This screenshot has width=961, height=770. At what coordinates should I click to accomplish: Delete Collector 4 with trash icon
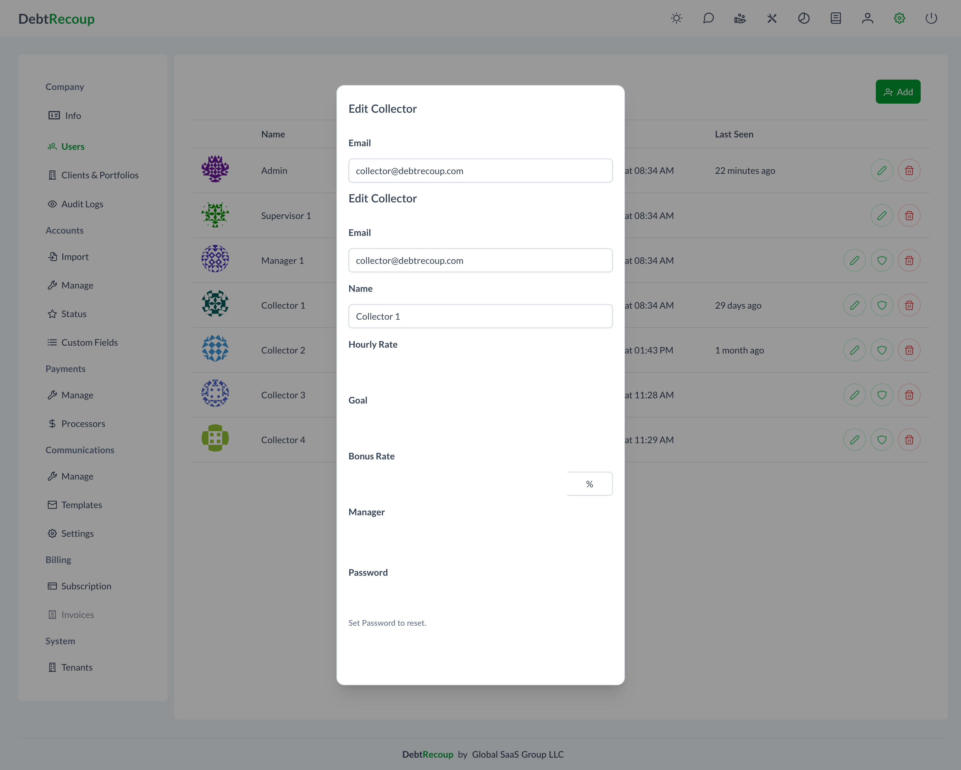[x=909, y=440]
